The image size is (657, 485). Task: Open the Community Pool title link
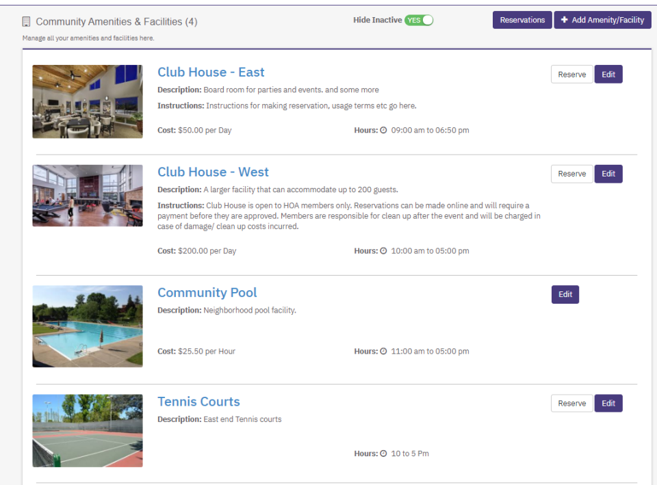tap(207, 292)
